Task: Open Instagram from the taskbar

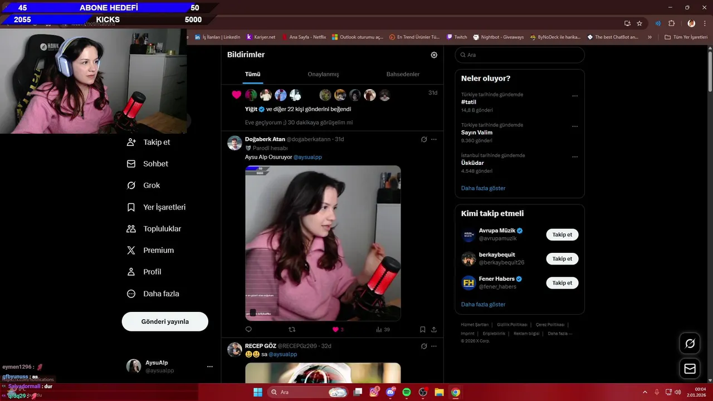Action: coord(374,392)
